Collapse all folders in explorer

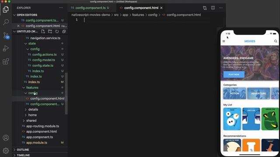click(64, 31)
